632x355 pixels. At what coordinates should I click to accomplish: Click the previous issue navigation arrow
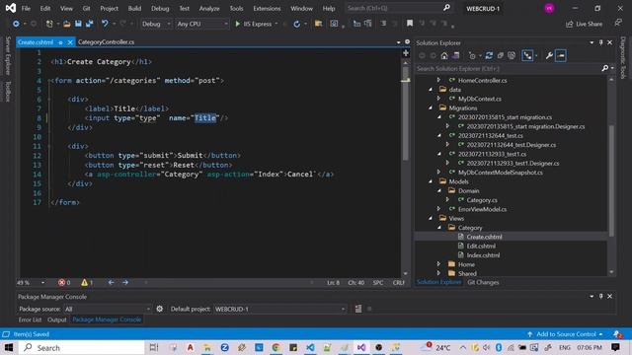pos(111,283)
